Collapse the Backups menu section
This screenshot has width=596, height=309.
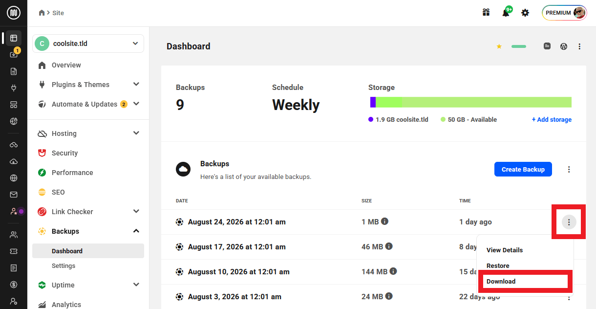click(x=136, y=231)
